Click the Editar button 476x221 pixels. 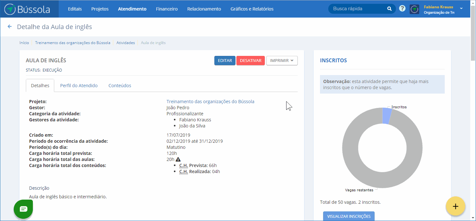(x=225, y=61)
